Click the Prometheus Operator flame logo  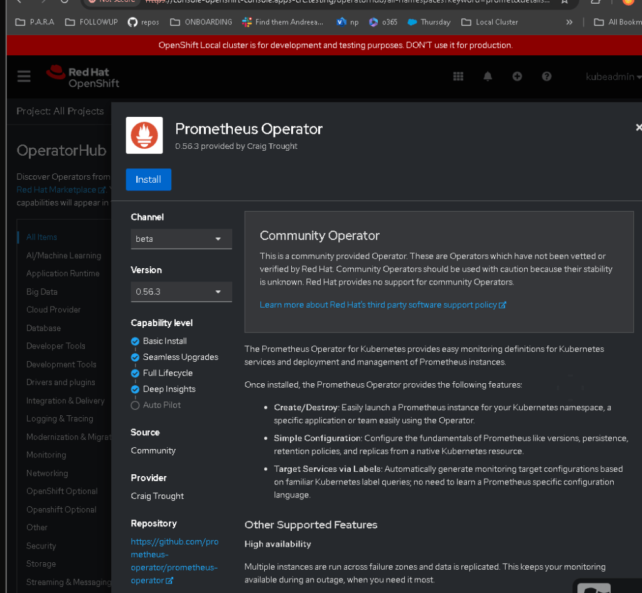[144, 135]
